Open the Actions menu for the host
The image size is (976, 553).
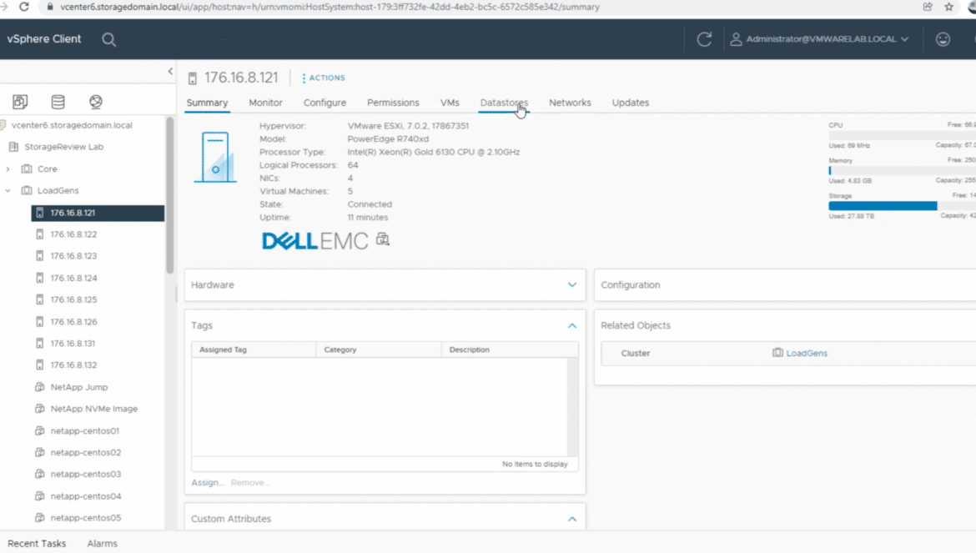click(x=323, y=78)
